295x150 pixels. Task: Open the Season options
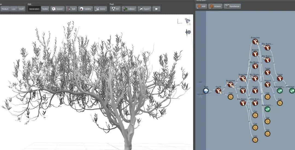pyautogui.click(x=58, y=9)
